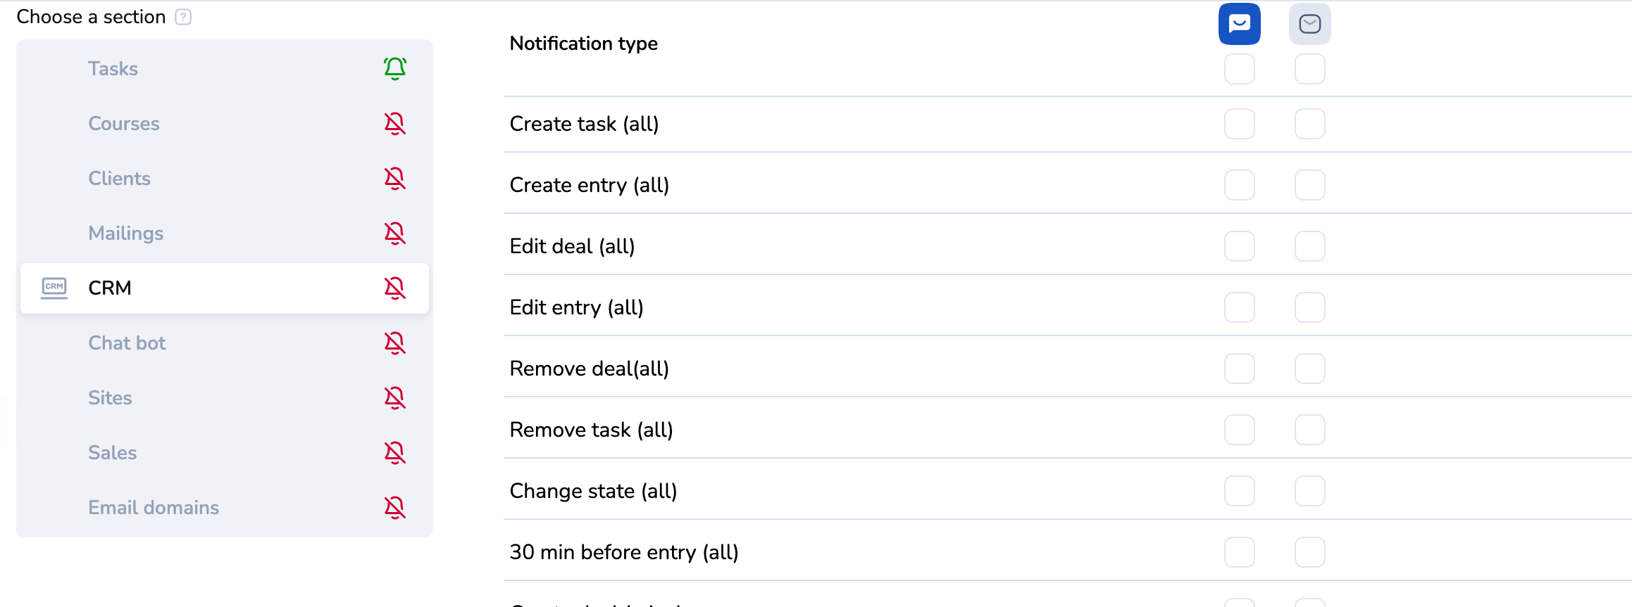Click the blue chat notification channel icon
The height and width of the screenshot is (607, 1632).
click(x=1239, y=24)
